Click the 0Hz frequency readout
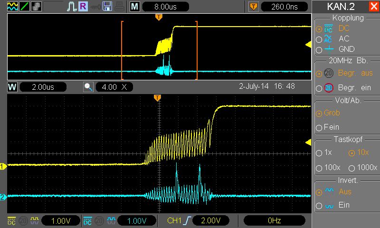The image size is (380, 228). click(x=275, y=220)
